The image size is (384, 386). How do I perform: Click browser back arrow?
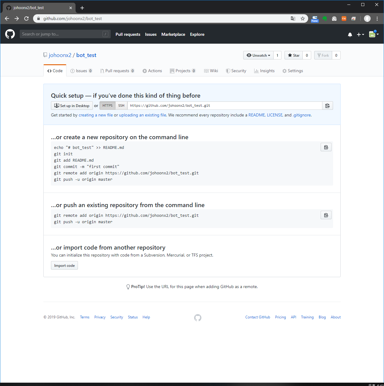click(7, 18)
